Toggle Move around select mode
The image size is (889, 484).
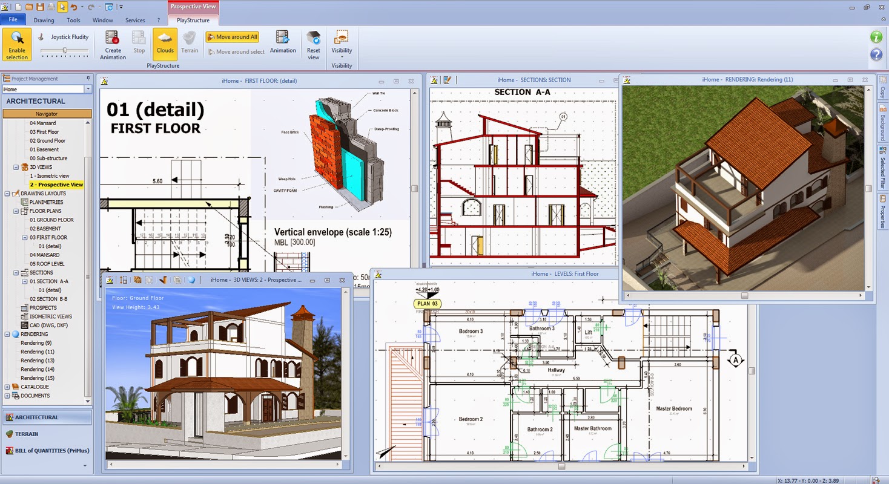coord(236,52)
